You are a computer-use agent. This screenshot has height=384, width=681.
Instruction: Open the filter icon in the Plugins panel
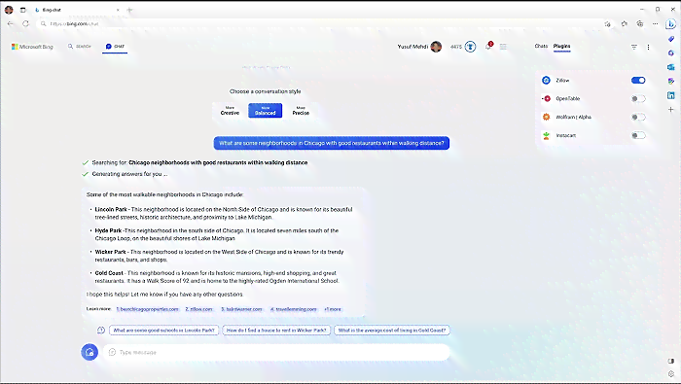[x=634, y=47]
